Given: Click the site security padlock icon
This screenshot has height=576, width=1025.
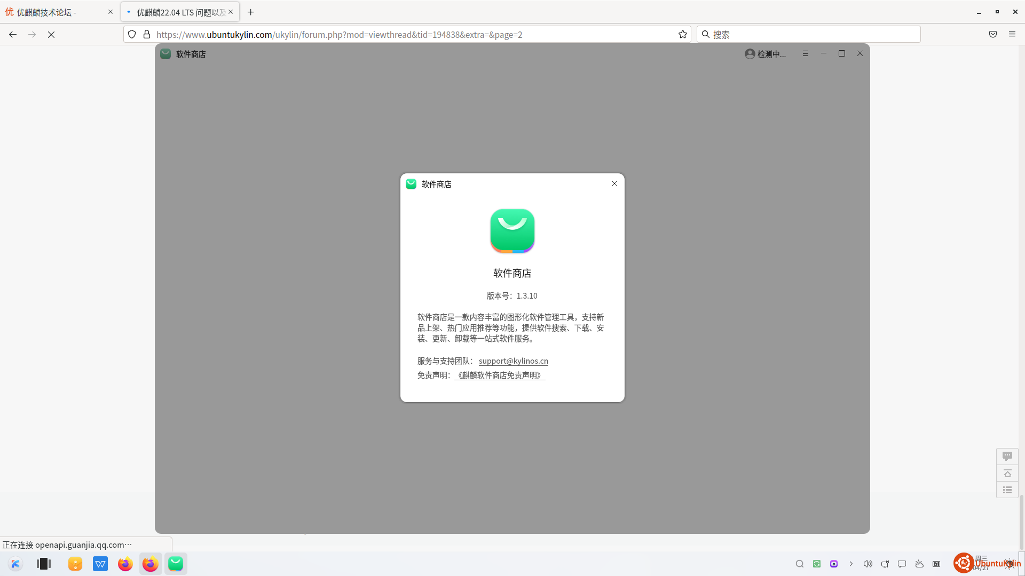Looking at the screenshot, I should [x=147, y=34].
